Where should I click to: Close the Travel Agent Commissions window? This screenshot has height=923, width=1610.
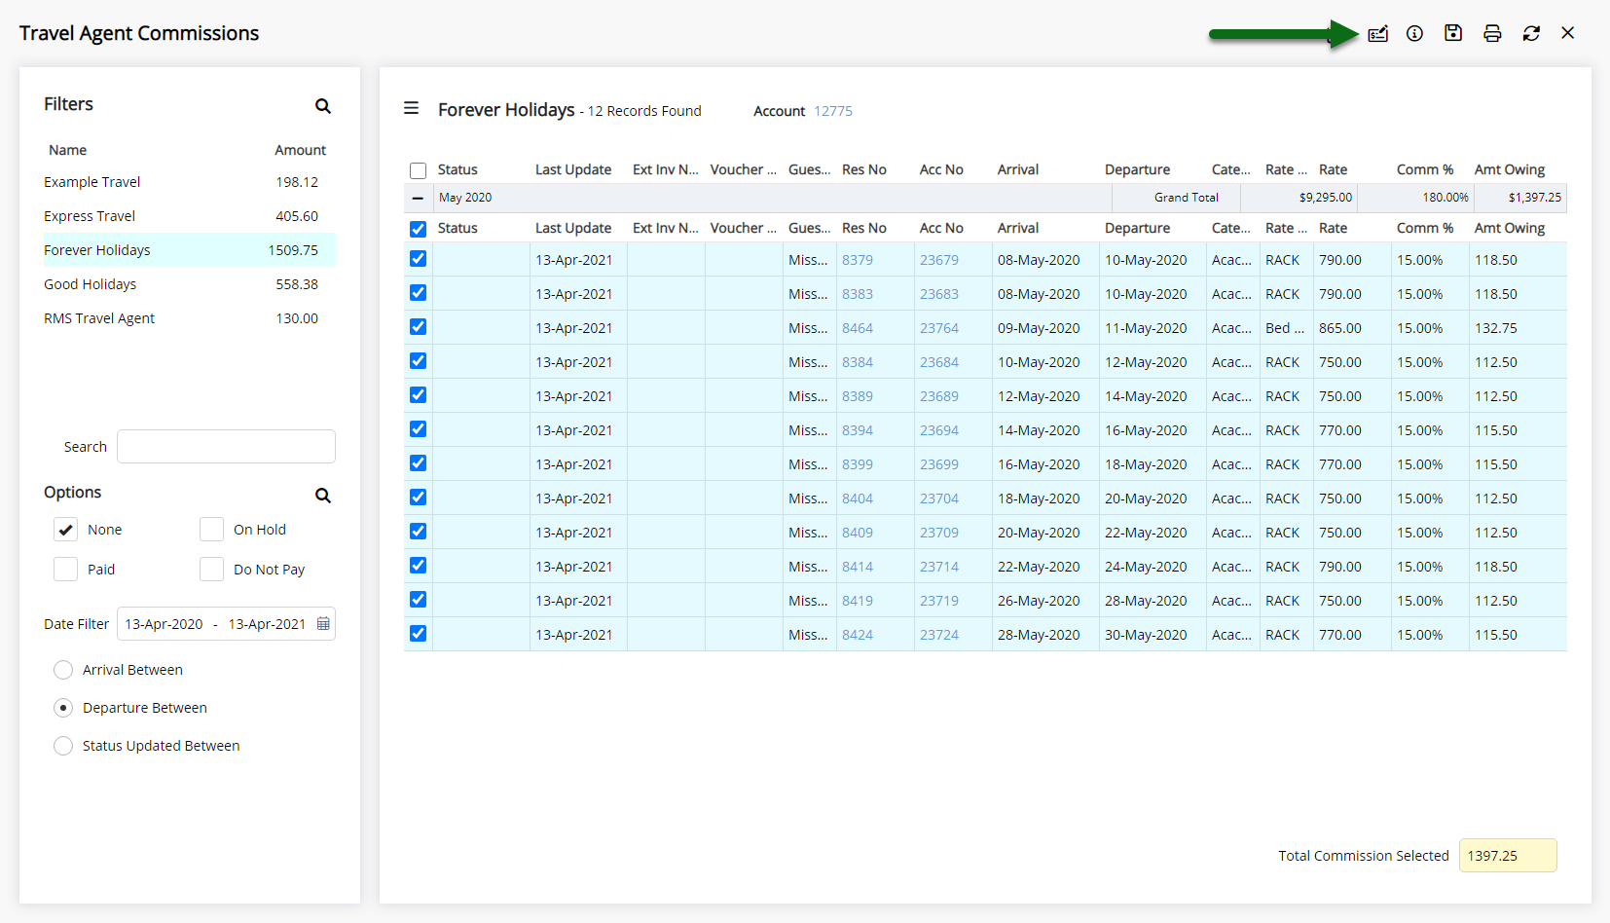pyautogui.click(x=1567, y=33)
